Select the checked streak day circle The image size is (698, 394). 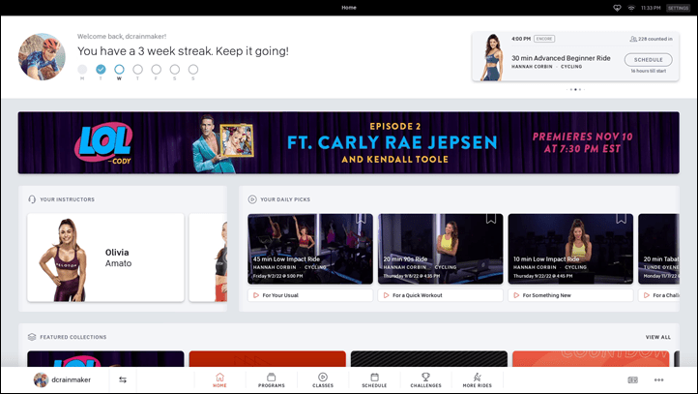(x=101, y=69)
